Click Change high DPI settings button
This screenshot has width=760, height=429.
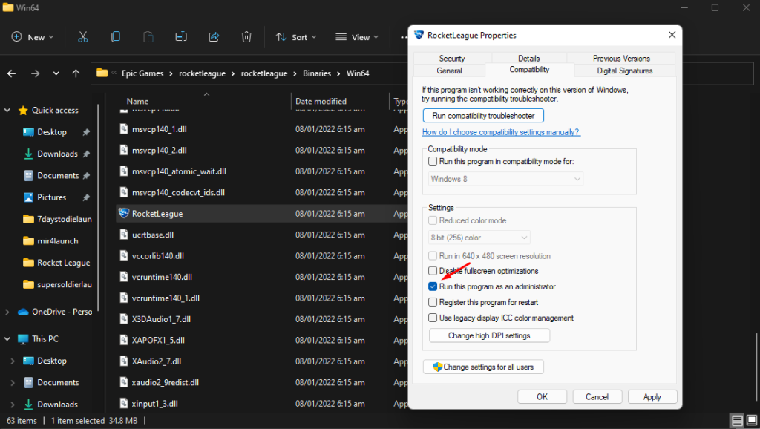[489, 335]
